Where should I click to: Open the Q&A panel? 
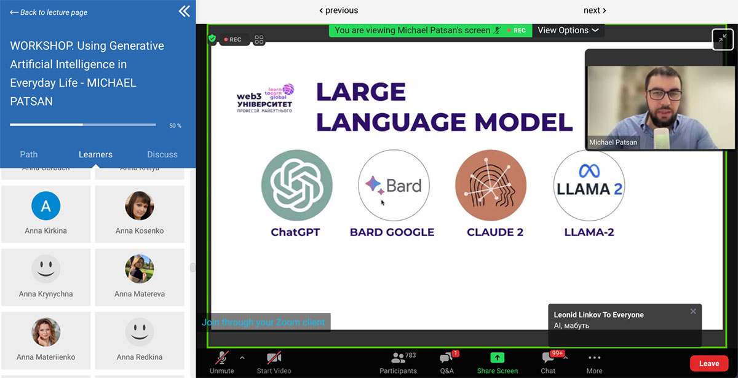(x=447, y=363)
